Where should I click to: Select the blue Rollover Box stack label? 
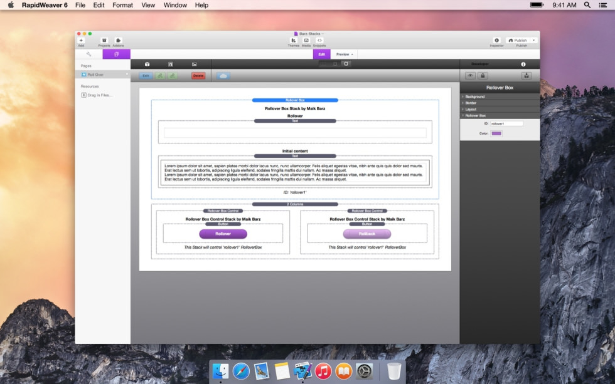[295, 100]
